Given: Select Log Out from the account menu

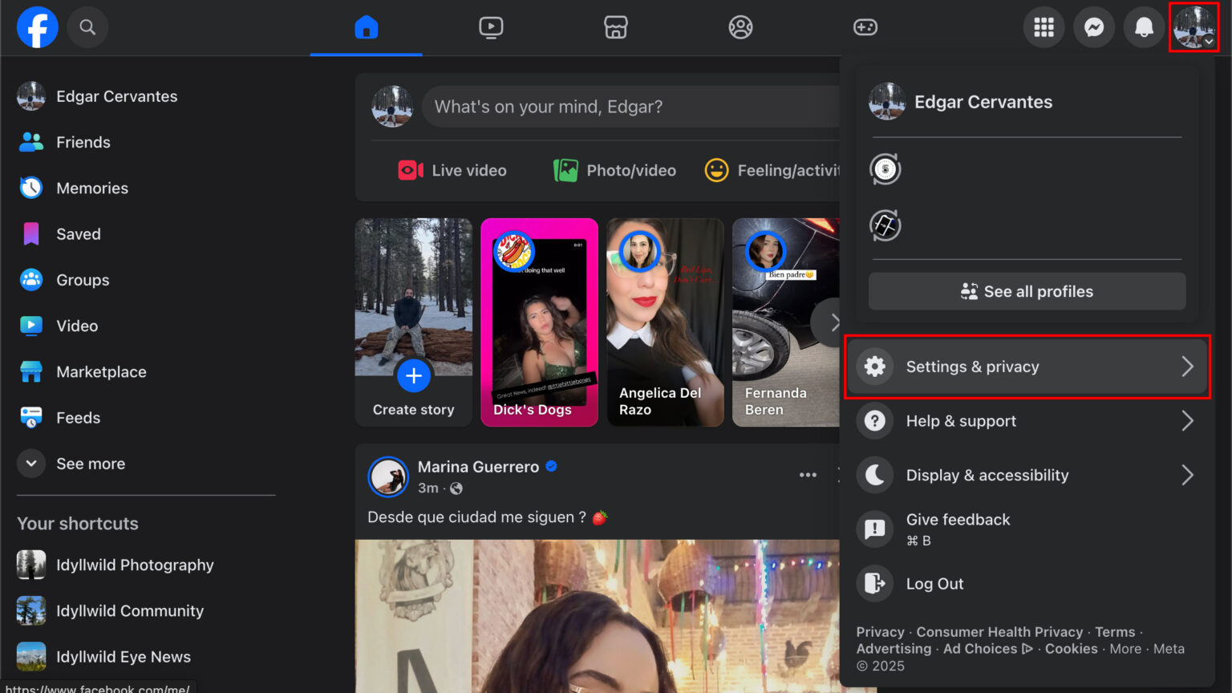Looking at the screenshot, I should pyautogui.click(x=934, y=583).
